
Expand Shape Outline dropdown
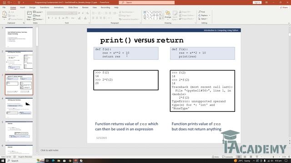[186, 15]
